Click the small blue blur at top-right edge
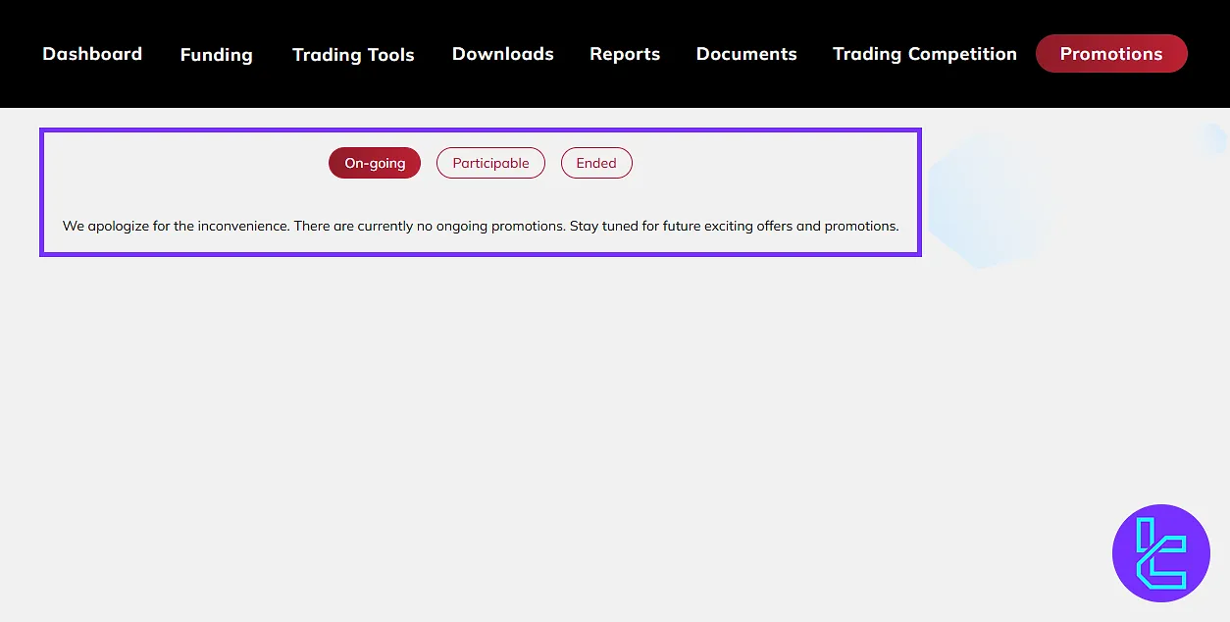The image size is (1230, 622). point(1213,139)
